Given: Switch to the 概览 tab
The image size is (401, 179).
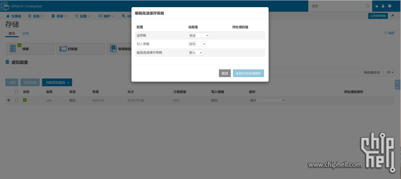Looking at the screenshot, I should [x=12, y=34].
